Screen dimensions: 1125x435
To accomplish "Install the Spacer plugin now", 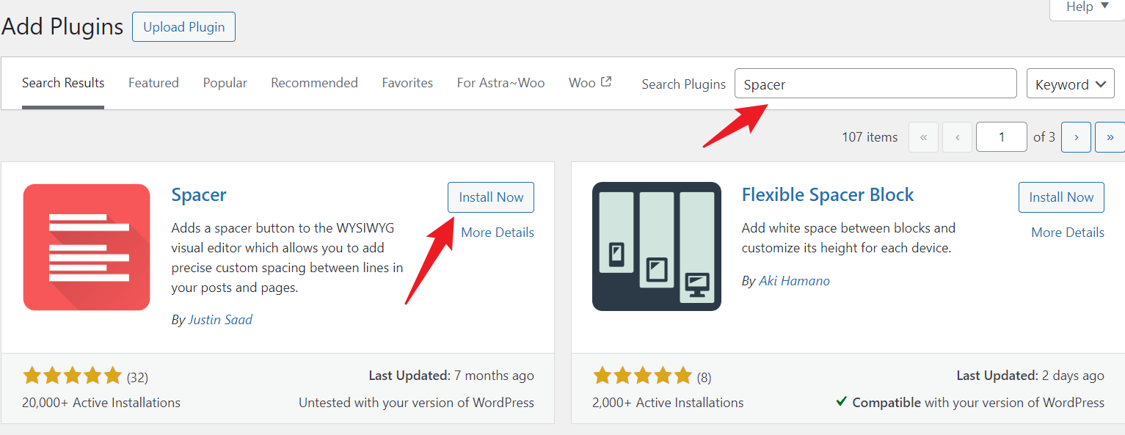I will (x=491, y=197).
